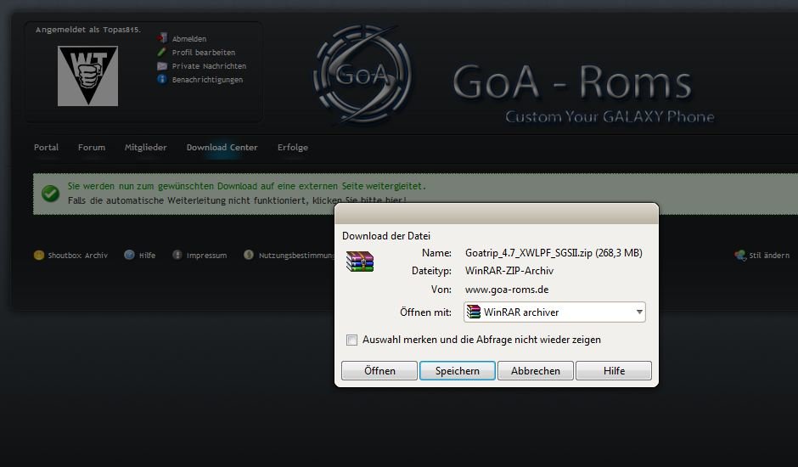Click the Nutzungsbestimmungen icon in footer
The width and height of the screenshot is (798, 467).
coord(249,255)
